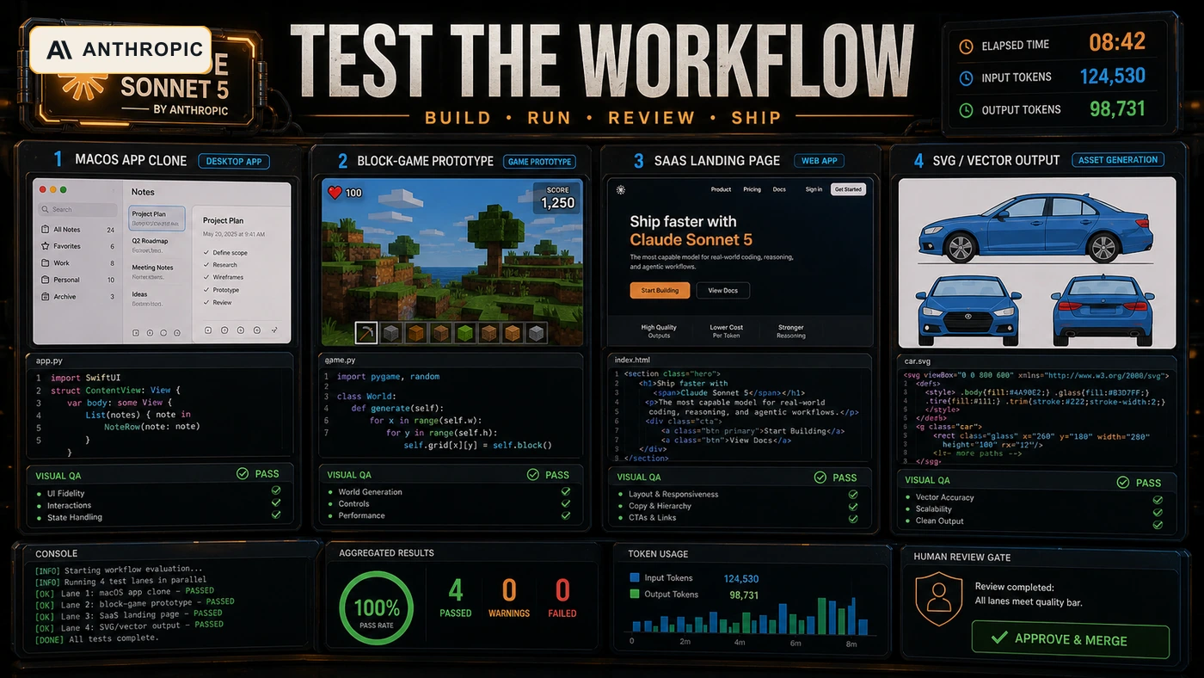The image size is (1204, 678).
Task: Click the 100% pass rate ring
Action: (377, 607)
